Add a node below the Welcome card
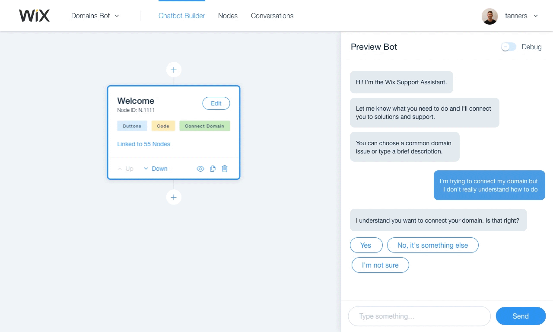 (174, 197)
